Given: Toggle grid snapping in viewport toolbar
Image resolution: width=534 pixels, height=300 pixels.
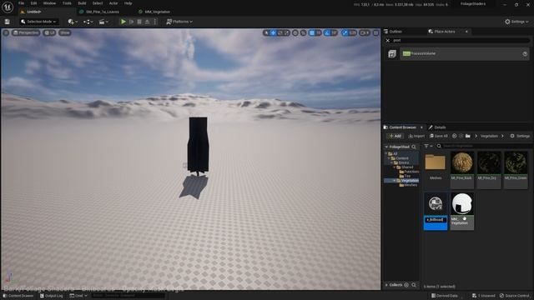Looking at the screenshot, I should [x=312, y=33].
